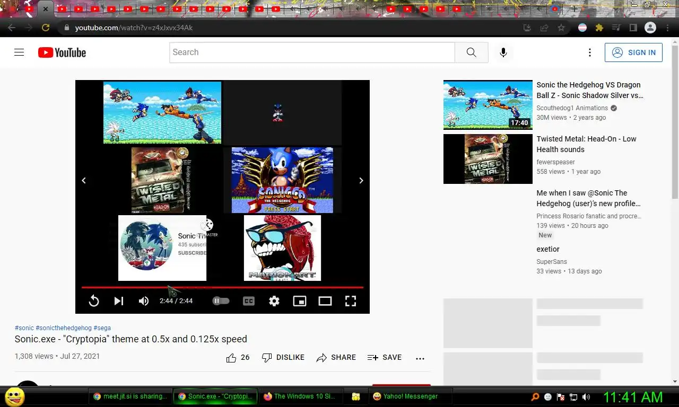Toggle closed captions CC button
This screenshot has width=679, height=407.
[x=249, y=301]
